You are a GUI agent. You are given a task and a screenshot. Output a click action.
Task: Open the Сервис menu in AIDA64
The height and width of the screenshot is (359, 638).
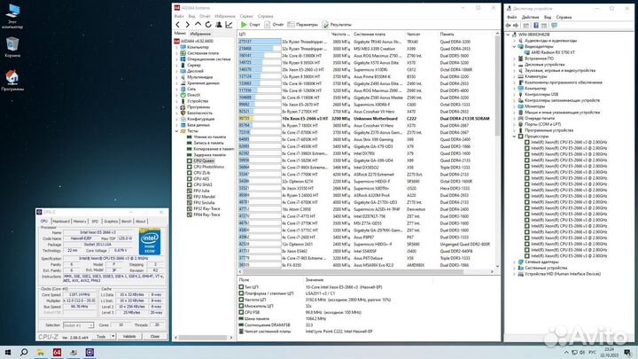246,16
